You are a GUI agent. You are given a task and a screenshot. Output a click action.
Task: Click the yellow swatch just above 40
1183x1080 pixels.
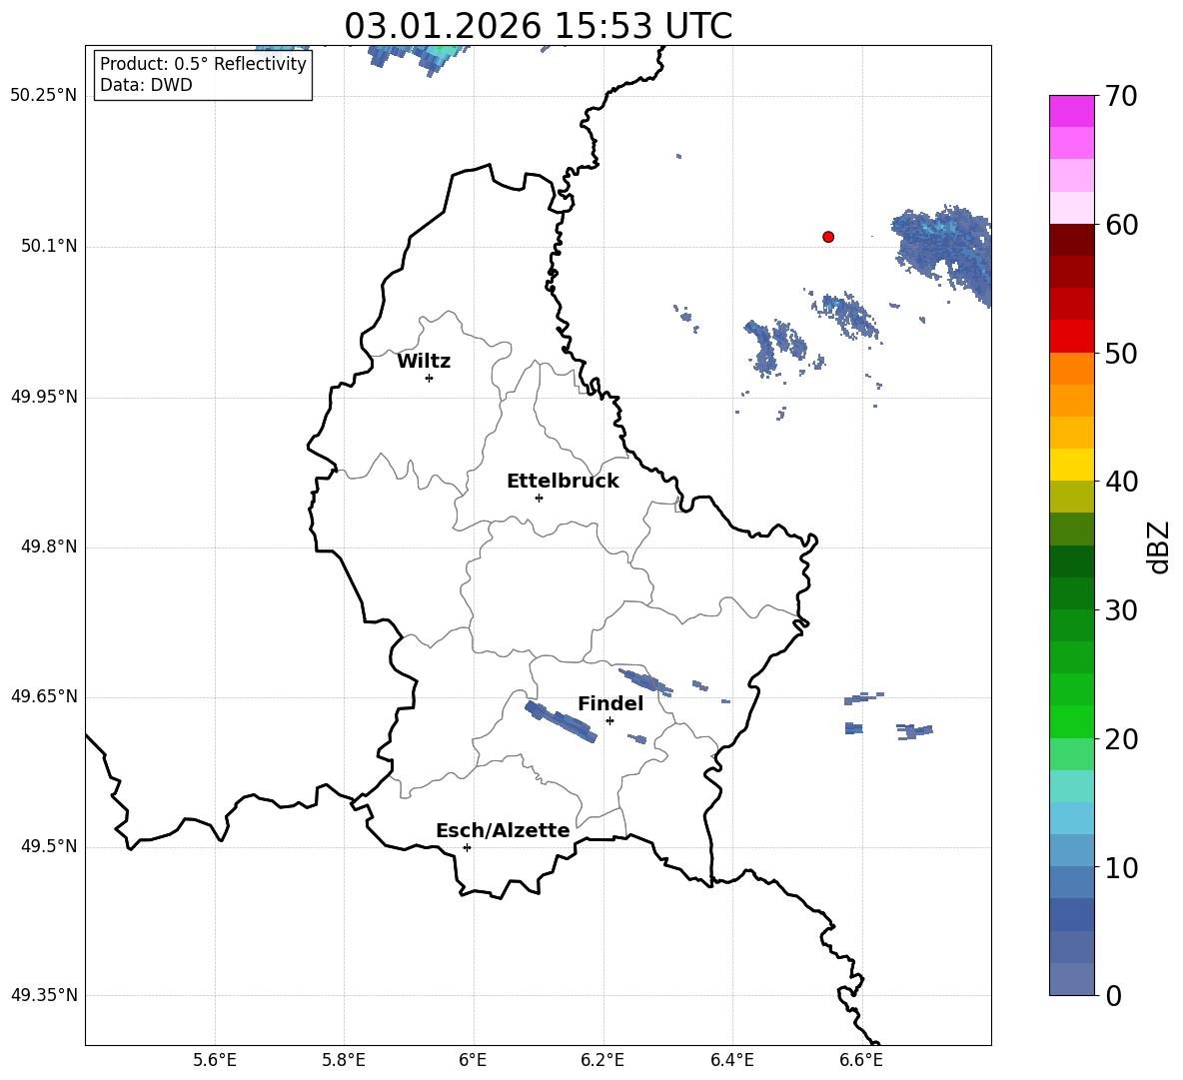click(1071, 465)
